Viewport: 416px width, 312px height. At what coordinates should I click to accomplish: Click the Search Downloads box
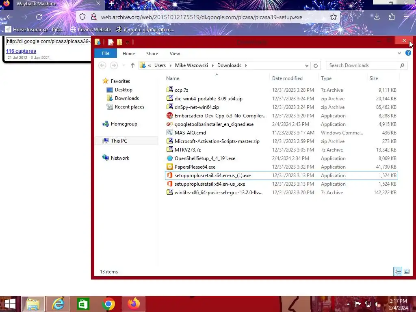tap(366, 65)
